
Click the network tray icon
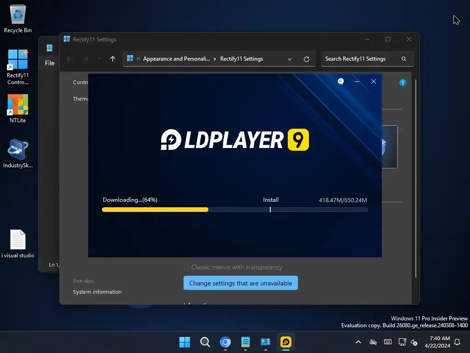click(x=402, y=342)
